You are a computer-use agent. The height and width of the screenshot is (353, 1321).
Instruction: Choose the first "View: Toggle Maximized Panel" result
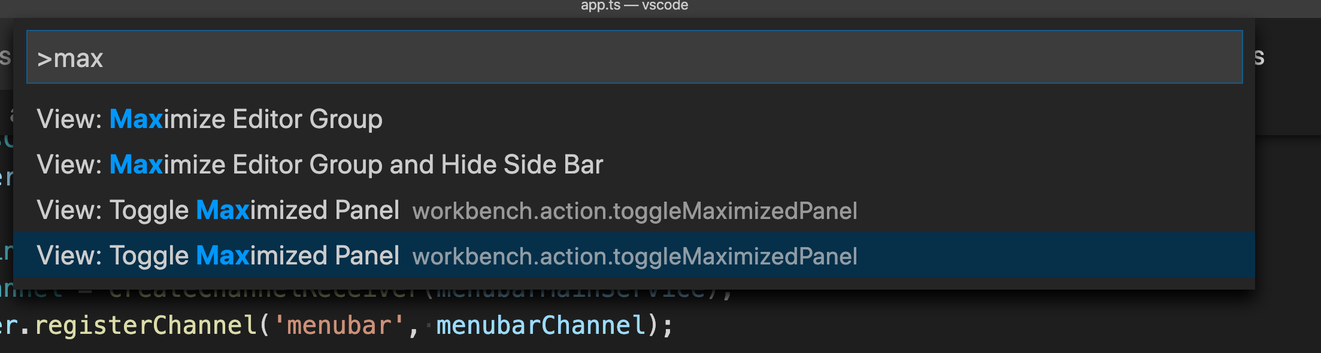(x=219, y=211)
